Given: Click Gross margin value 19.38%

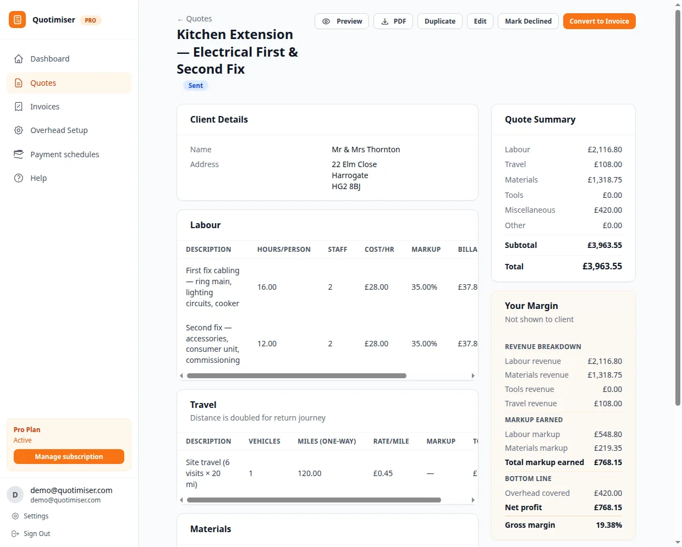Looking at the screenshot, I should 609,525.
